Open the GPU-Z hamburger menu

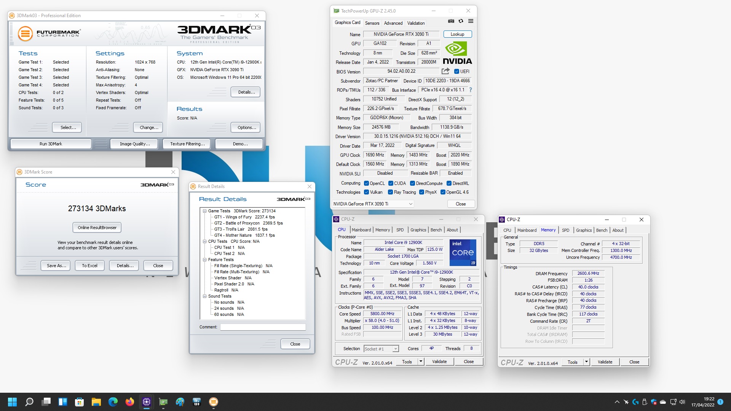coord(471,21)
